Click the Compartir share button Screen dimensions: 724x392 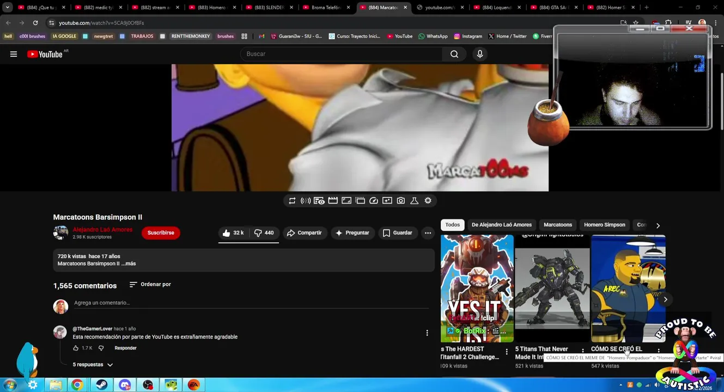pos(305,233)
